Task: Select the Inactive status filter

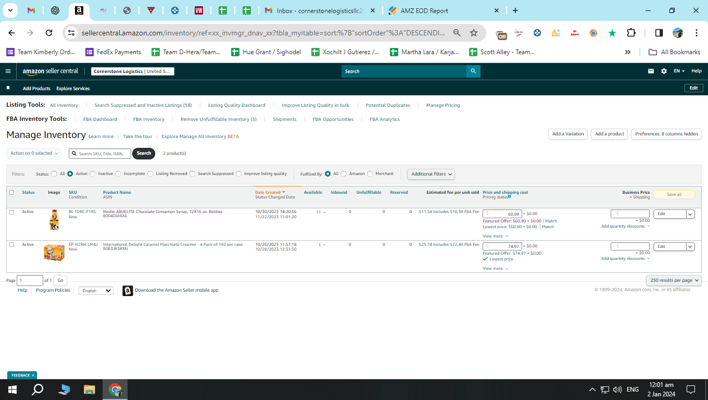Action: 93,174
